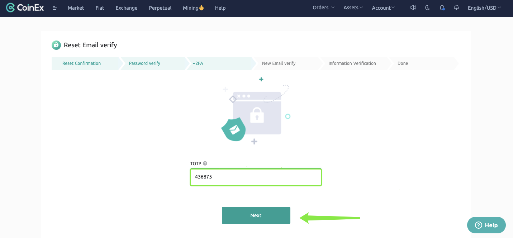Click the TOTP code input field
Screen dimensions: 513x238
point(256,177)
